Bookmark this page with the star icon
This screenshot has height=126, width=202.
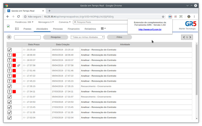click(x=163, y=17)
